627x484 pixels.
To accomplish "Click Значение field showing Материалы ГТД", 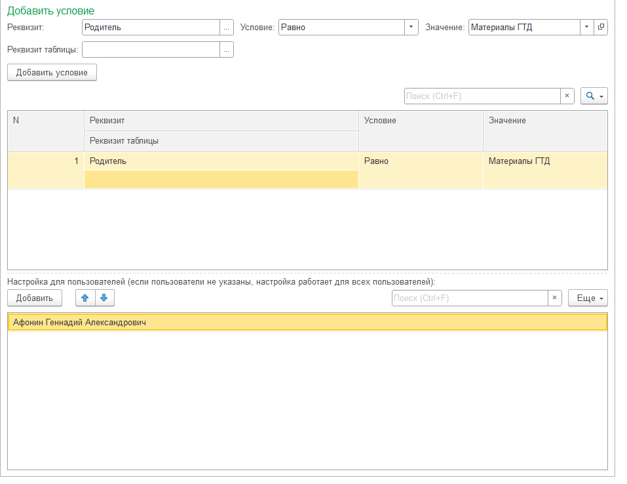I will click(x=524, y=28).
